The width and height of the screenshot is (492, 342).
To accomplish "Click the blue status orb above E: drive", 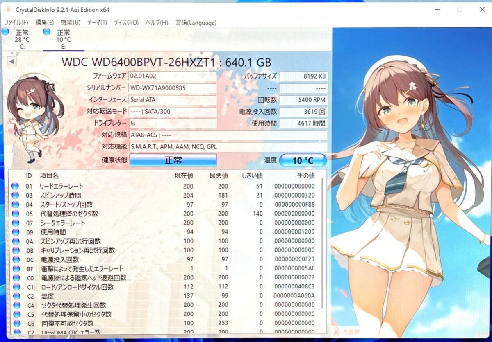I will coord(47,32).
